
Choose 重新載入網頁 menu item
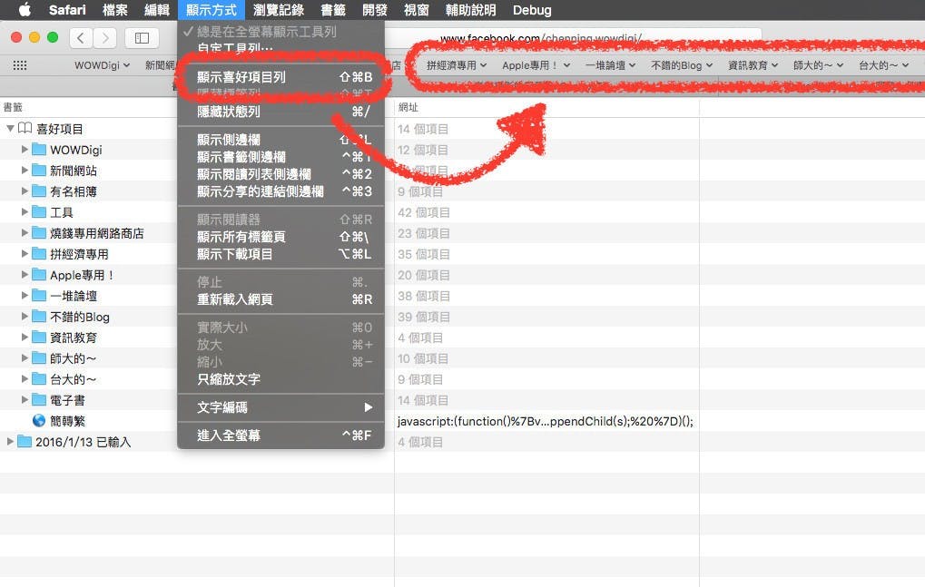coord(280,299)
